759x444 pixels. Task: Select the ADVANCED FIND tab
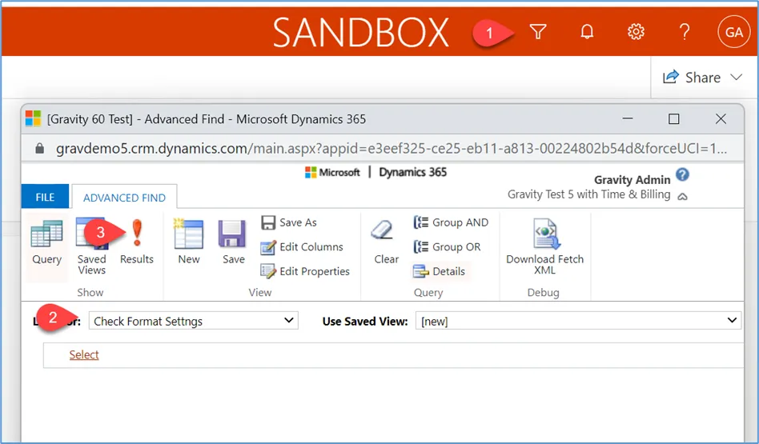pos(124,198)
